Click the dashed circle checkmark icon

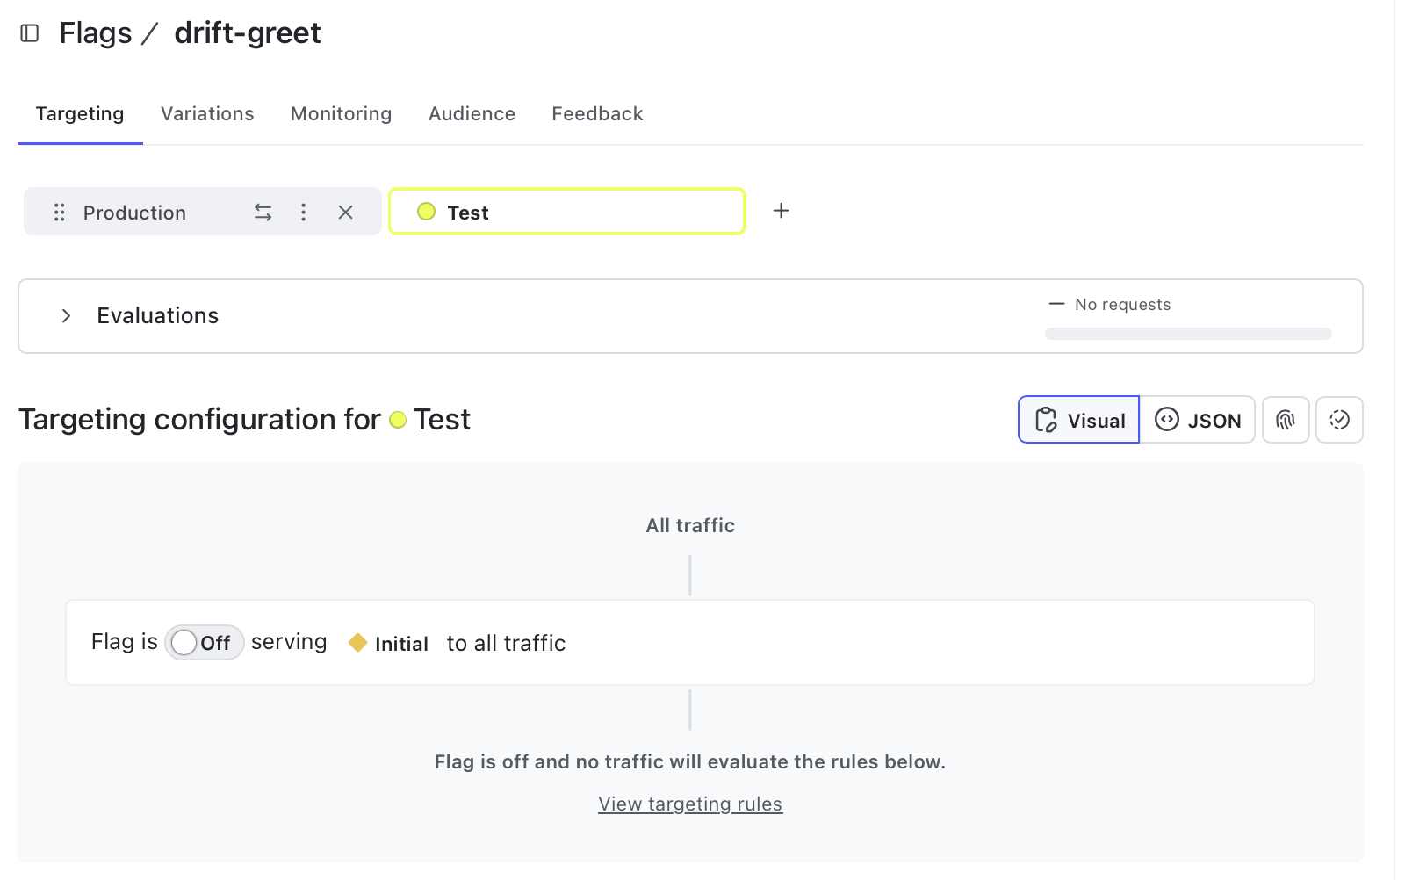pos(1339,420)
